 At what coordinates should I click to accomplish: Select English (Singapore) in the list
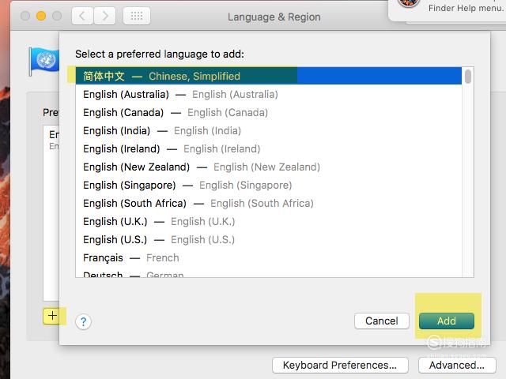(269, 185)
